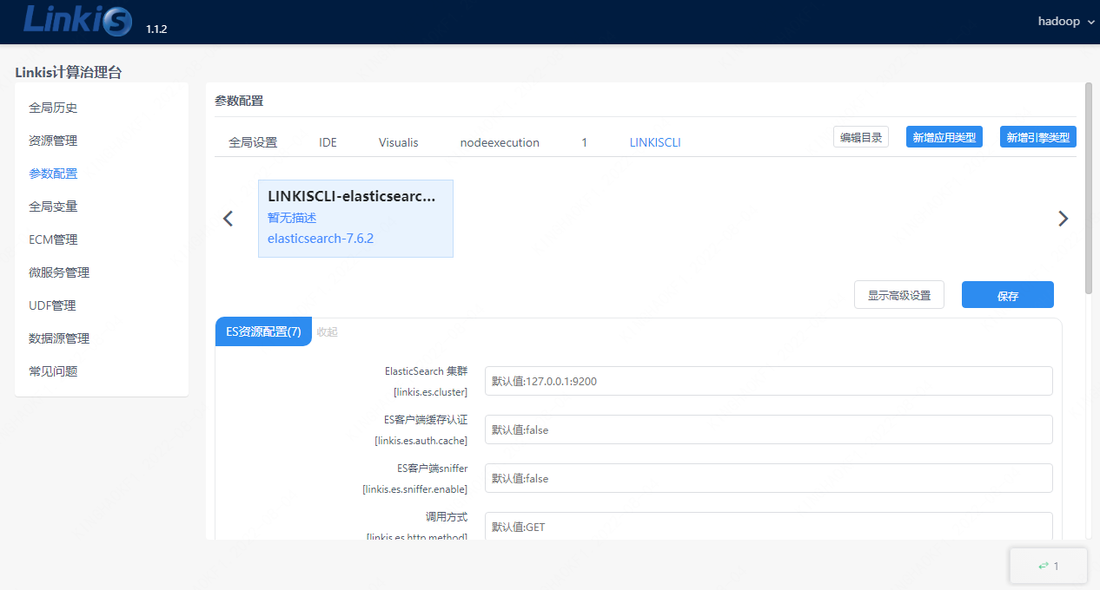Select the LINKISCLI tab

tap(654, 141)
